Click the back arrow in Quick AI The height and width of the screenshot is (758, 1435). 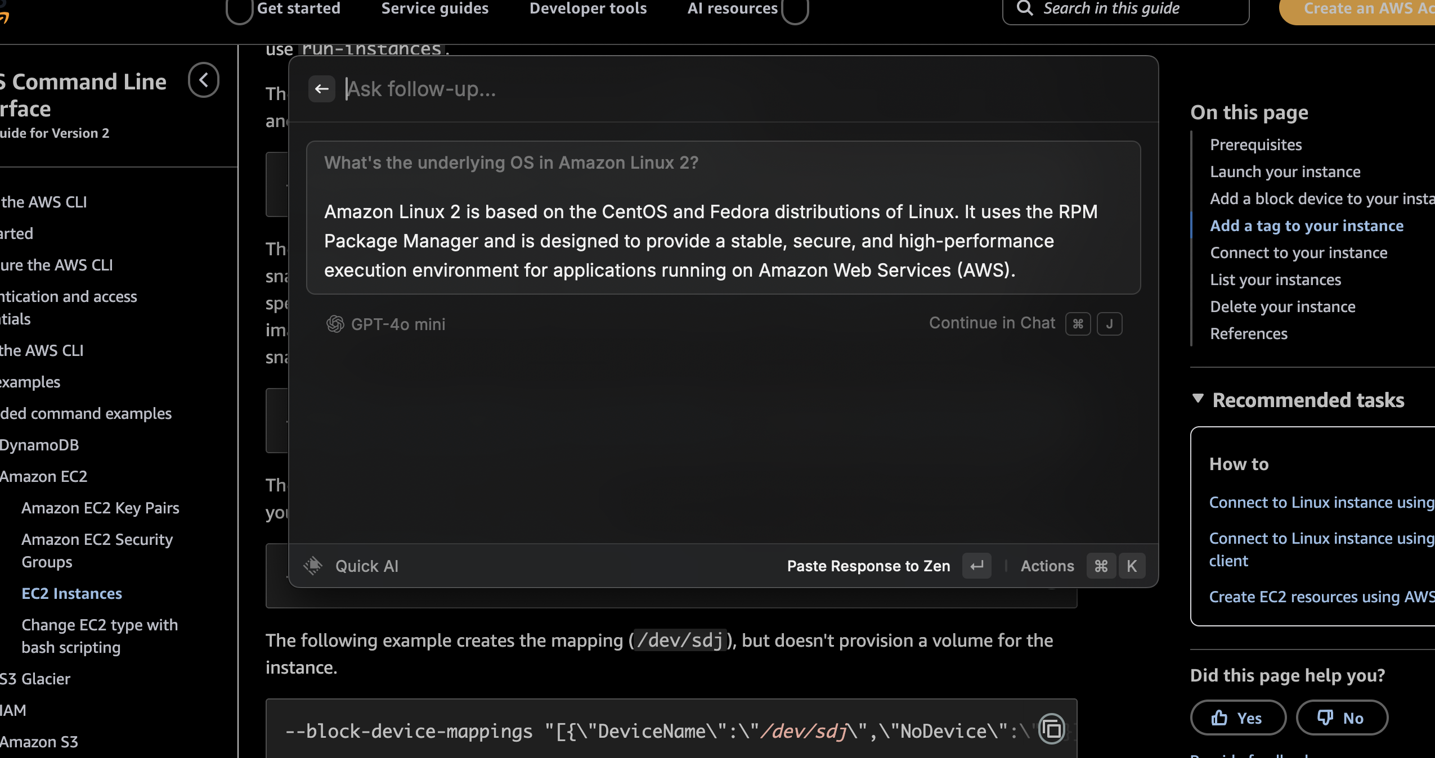[x=321, y=89]
